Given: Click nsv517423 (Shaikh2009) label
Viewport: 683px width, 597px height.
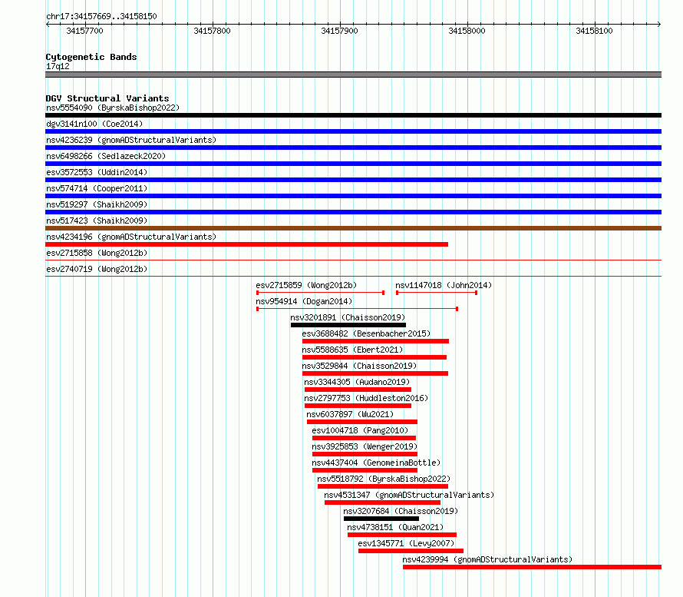Looking at the screenshot, I should tap(97, 221).
